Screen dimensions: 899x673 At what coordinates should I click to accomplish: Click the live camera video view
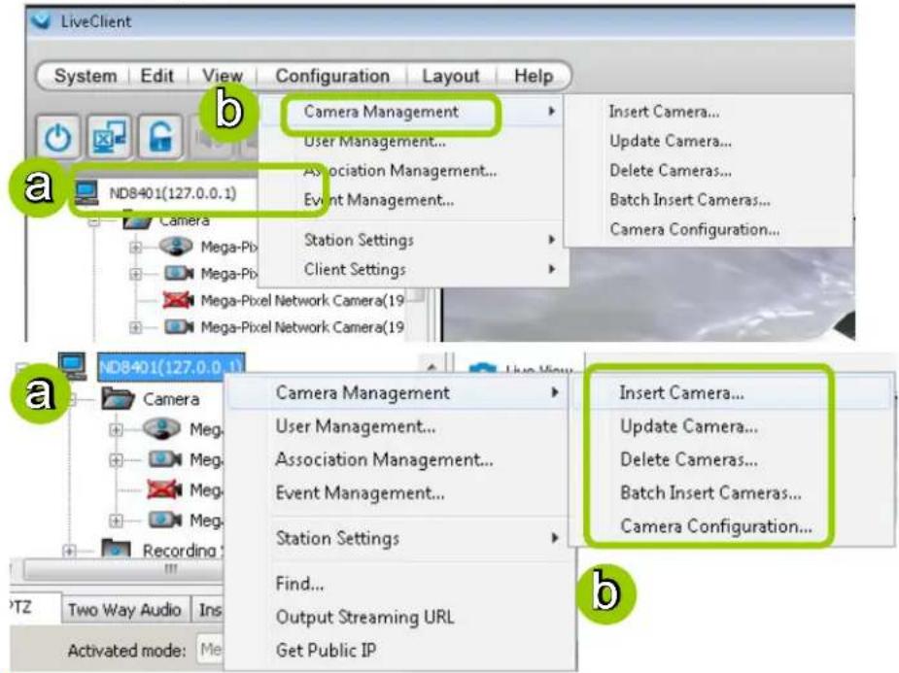(648, 295)
